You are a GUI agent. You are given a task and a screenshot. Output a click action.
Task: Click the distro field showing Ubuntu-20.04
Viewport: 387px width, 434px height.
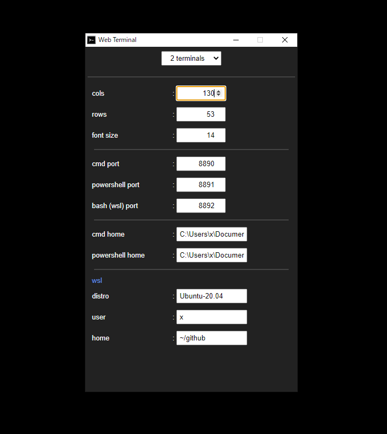[211, 296]
